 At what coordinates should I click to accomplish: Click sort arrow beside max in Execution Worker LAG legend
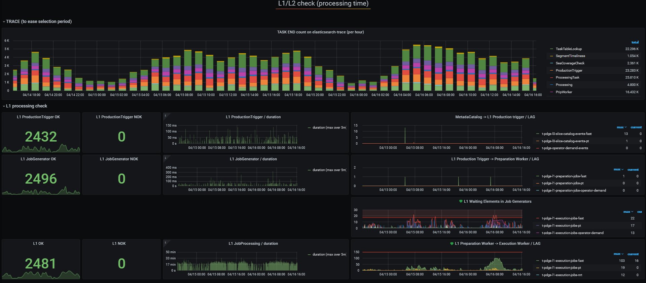622,254
